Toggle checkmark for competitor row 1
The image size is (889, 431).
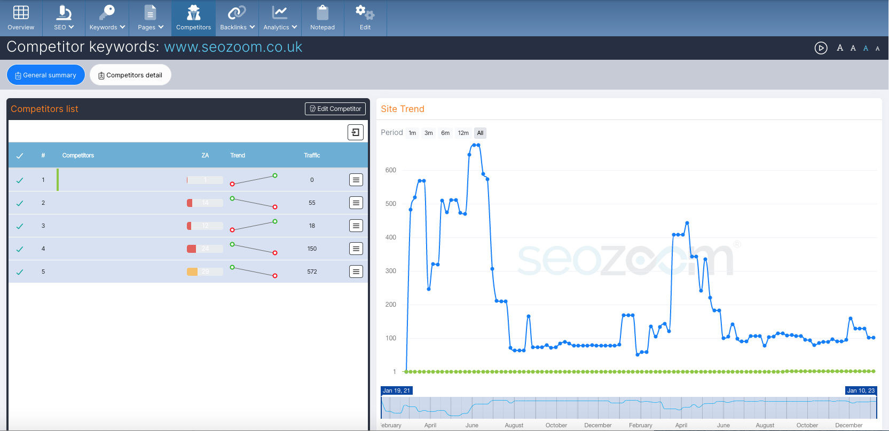click(x=20, y=180)
